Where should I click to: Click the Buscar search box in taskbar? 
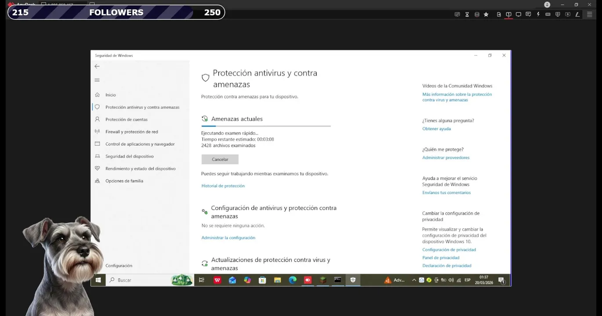point(150,280)
